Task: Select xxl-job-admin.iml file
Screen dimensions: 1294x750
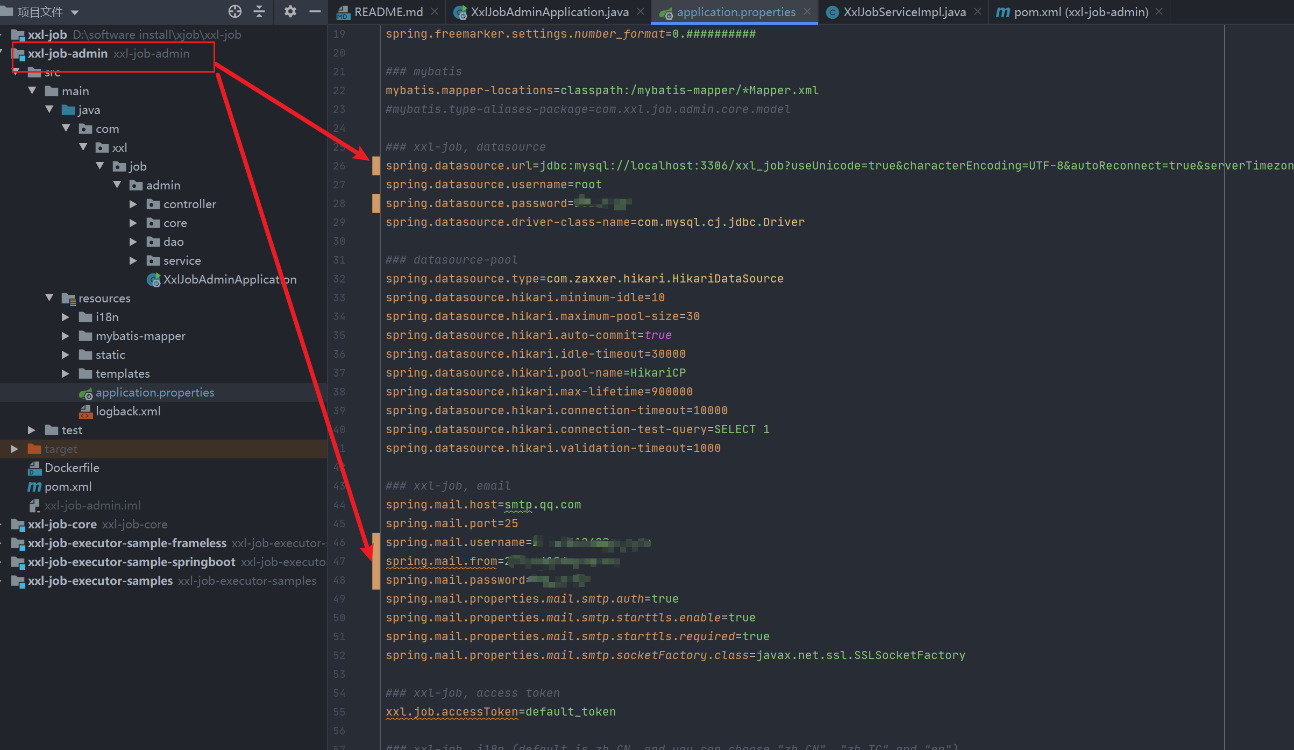Action: (93, 505)
